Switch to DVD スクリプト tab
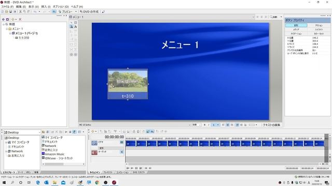This screenshot has width=332, height=186. coord(139,173)
